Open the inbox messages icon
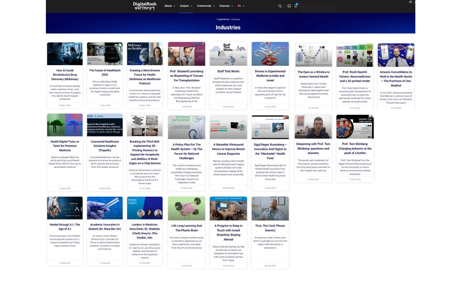Image resolution: width=459 pixels, height=287 pixels. [289, 6]
